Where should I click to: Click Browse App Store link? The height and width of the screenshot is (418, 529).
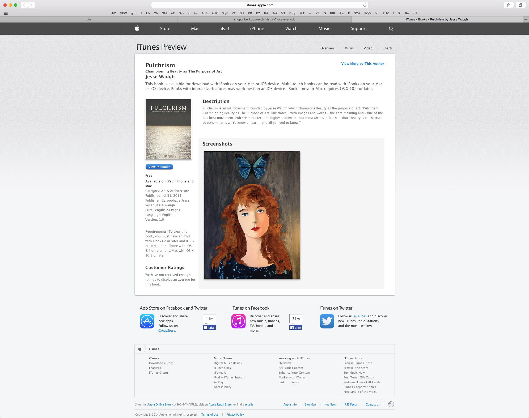tap(356, 368)
